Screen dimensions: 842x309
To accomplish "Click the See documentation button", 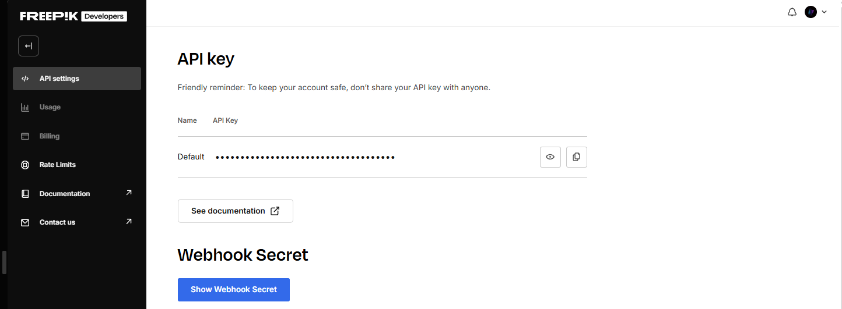I will (x=236, y=211).
